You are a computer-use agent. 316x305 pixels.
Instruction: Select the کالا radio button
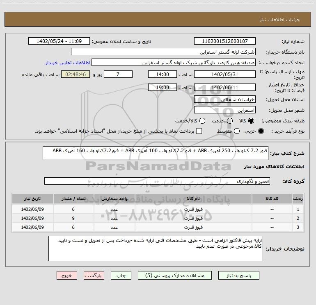tap(251, 121)
